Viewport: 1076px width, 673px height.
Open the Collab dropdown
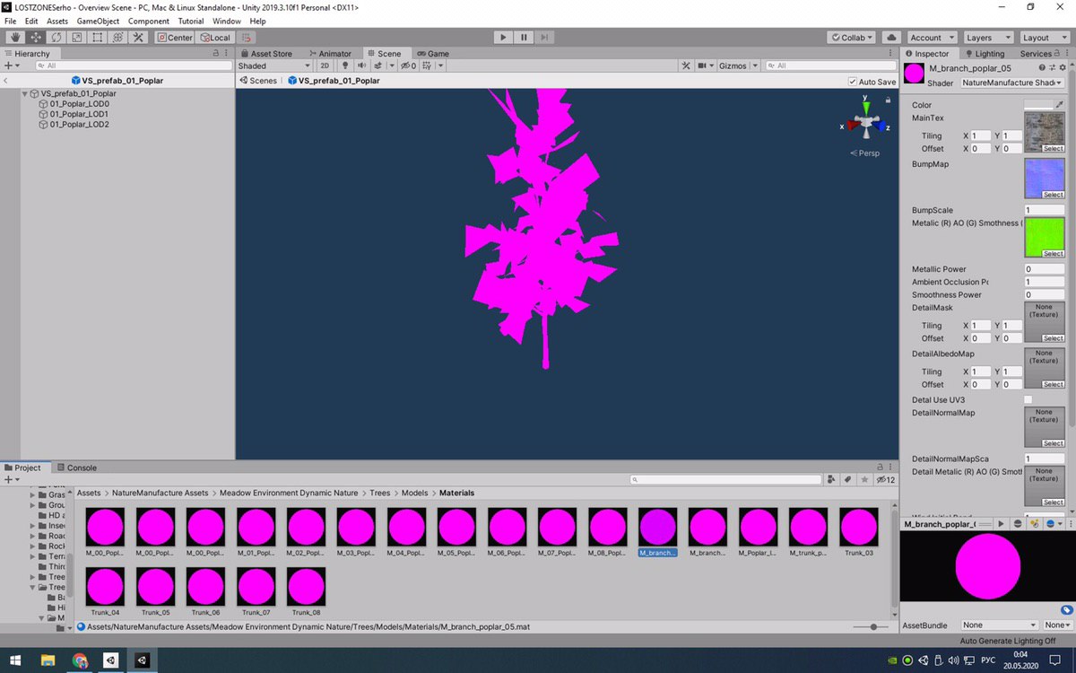tap(853, 38)
